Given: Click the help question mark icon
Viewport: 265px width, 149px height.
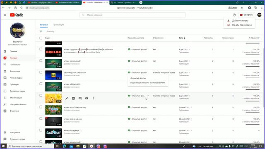Looking at the screenshot, I should pyautogui.click(x=234, y=15).
